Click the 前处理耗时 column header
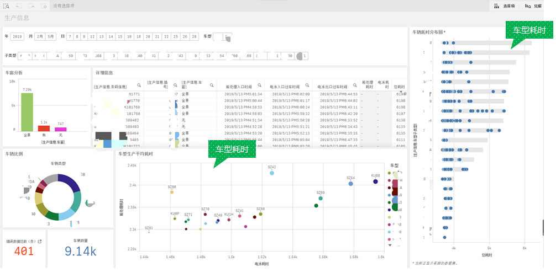556x278 pixels. click(x=368, y=84)
